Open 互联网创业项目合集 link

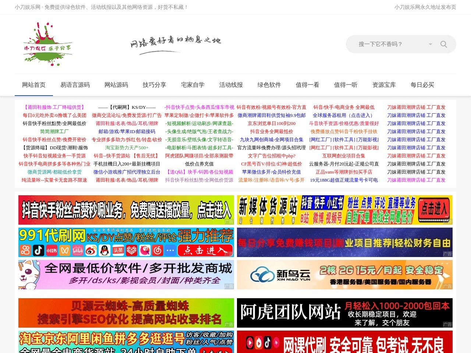pyautogui.click(x=344, y=156)
